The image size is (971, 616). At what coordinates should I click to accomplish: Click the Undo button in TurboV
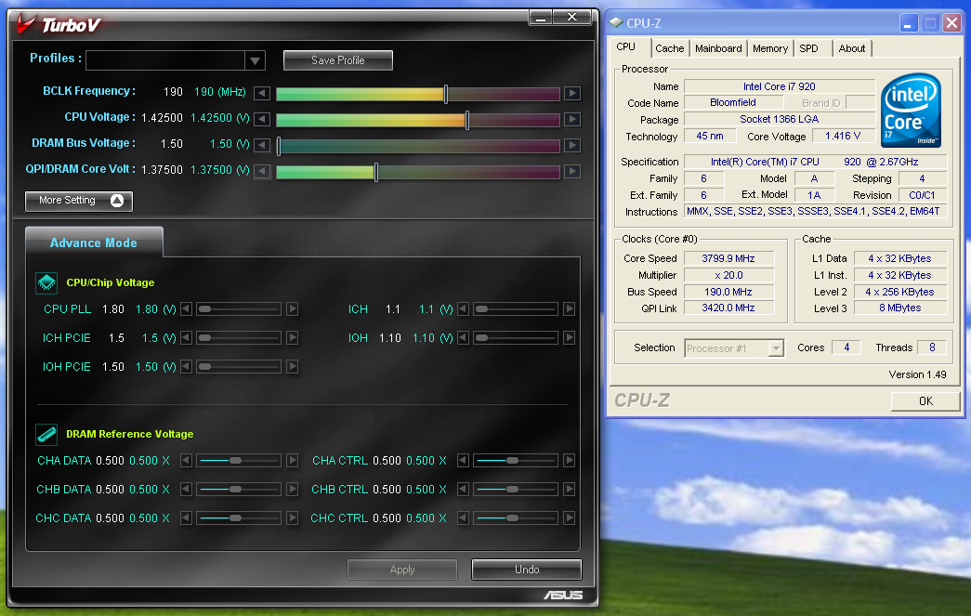pos(527,570)
